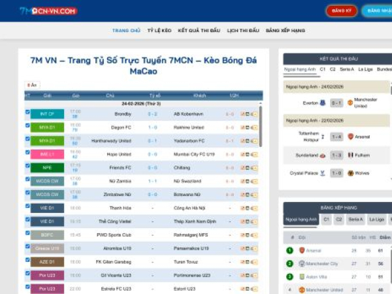
Task: Click the Đăng Ký button
Action: (x=341, y=11)
